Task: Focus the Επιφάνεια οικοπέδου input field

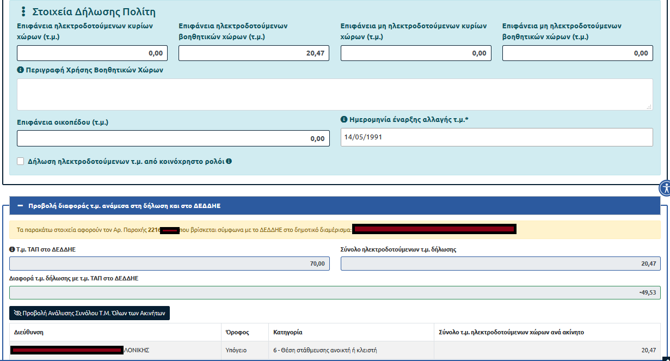Action: point(173,138)
